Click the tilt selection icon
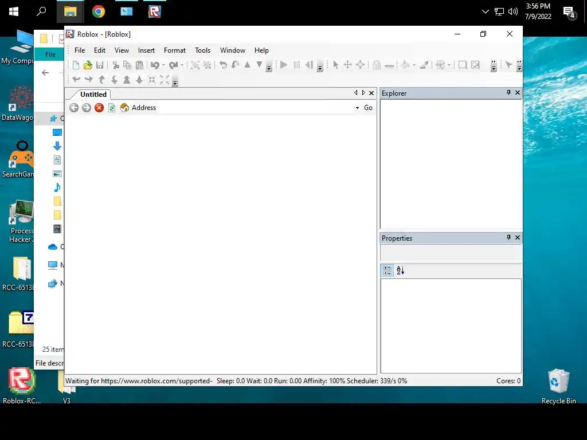Screen dimensions: 587x440 (x=235, y=65)
